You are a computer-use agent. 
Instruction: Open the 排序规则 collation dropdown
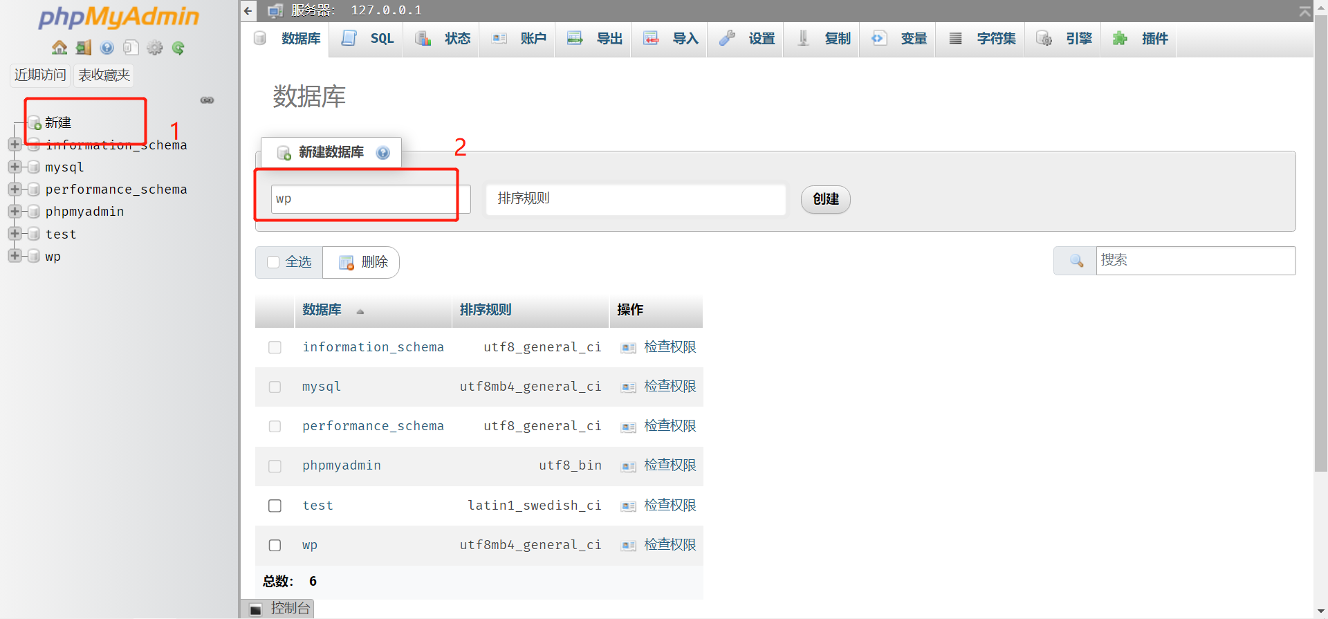(635, 199)
